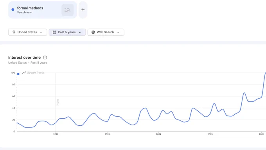Click the blue dot beside formal methods
This screenshot has height=150, width=266.
click(13, 10)
